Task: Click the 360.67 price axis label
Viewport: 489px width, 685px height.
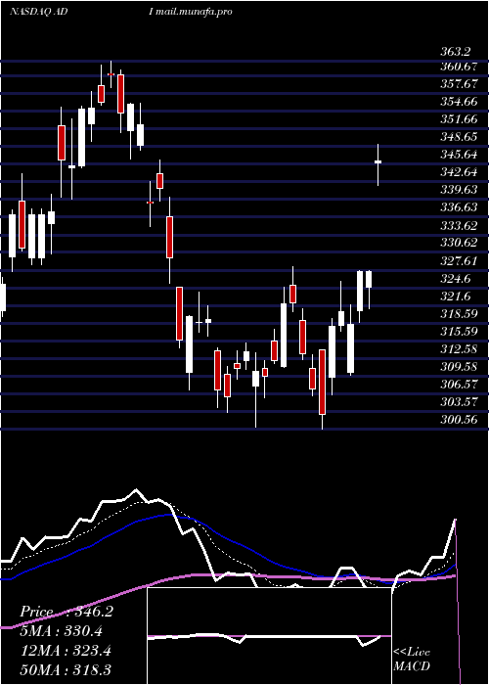Action: (x=458, y=67)
